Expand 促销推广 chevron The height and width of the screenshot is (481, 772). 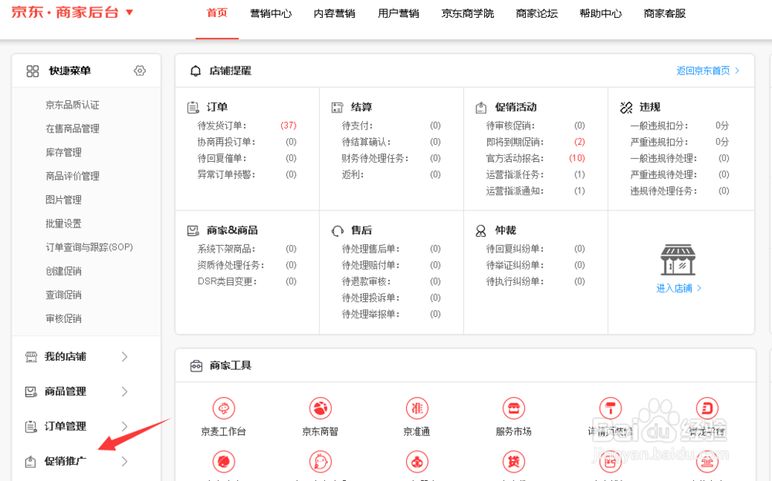pyautogui.click(x=124, y=461)
